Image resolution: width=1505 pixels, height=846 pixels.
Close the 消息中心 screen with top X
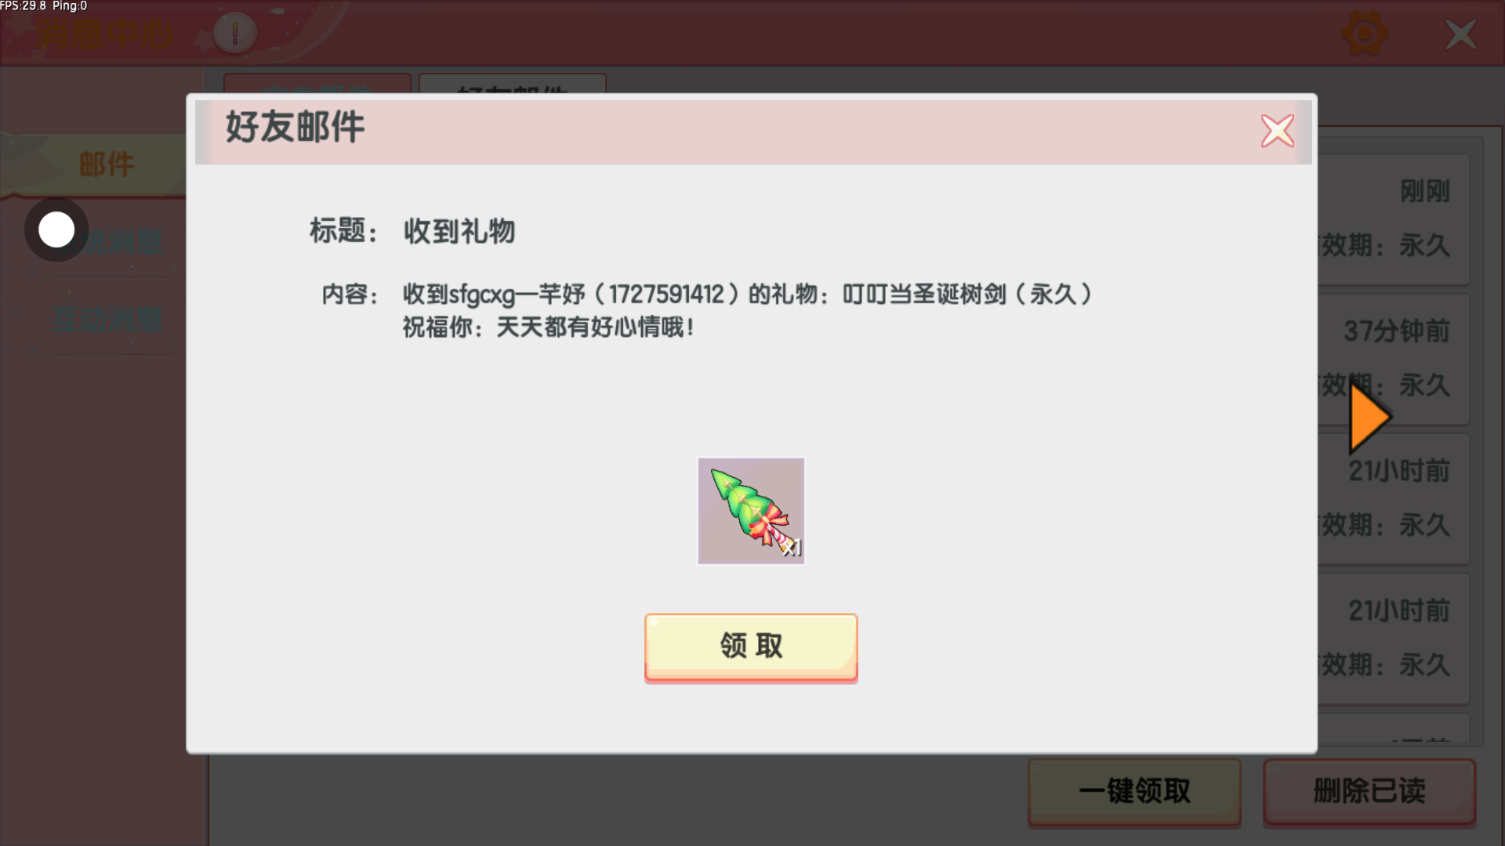[x=1460, y=34]
